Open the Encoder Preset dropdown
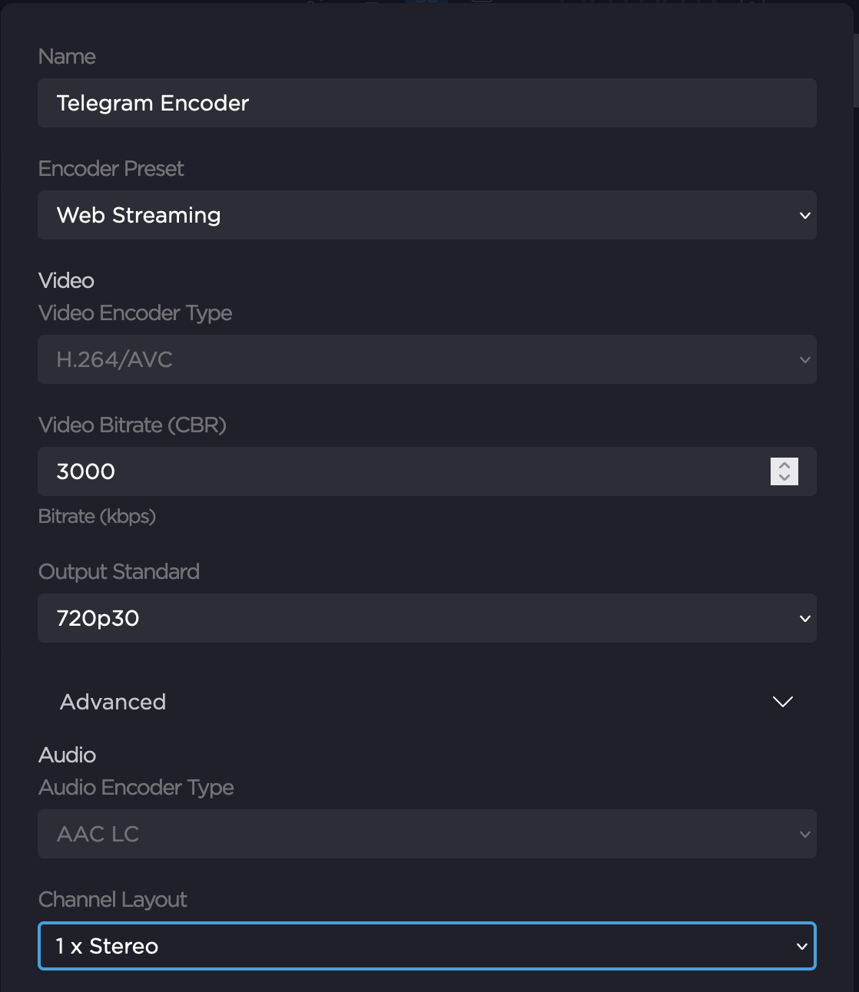This screenshot has width=859, height=992. point(426,215)
